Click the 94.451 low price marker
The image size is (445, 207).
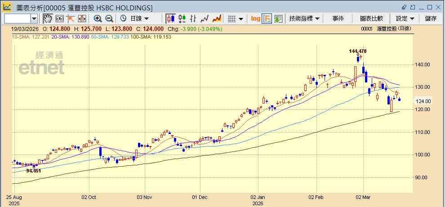[34, 171]
